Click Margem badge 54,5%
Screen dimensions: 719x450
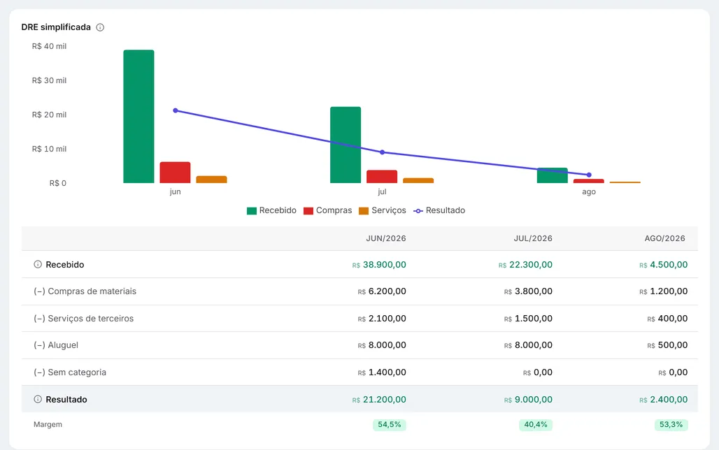click(x=390, y=424)
